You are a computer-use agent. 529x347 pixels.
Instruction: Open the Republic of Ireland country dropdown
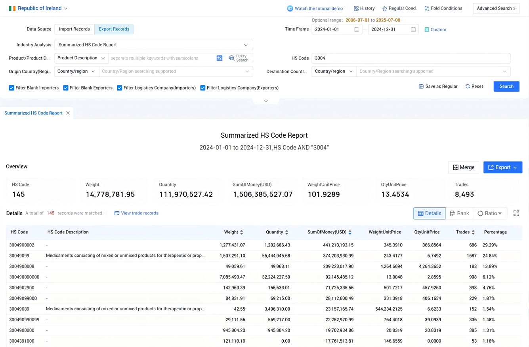coord(38,8)
